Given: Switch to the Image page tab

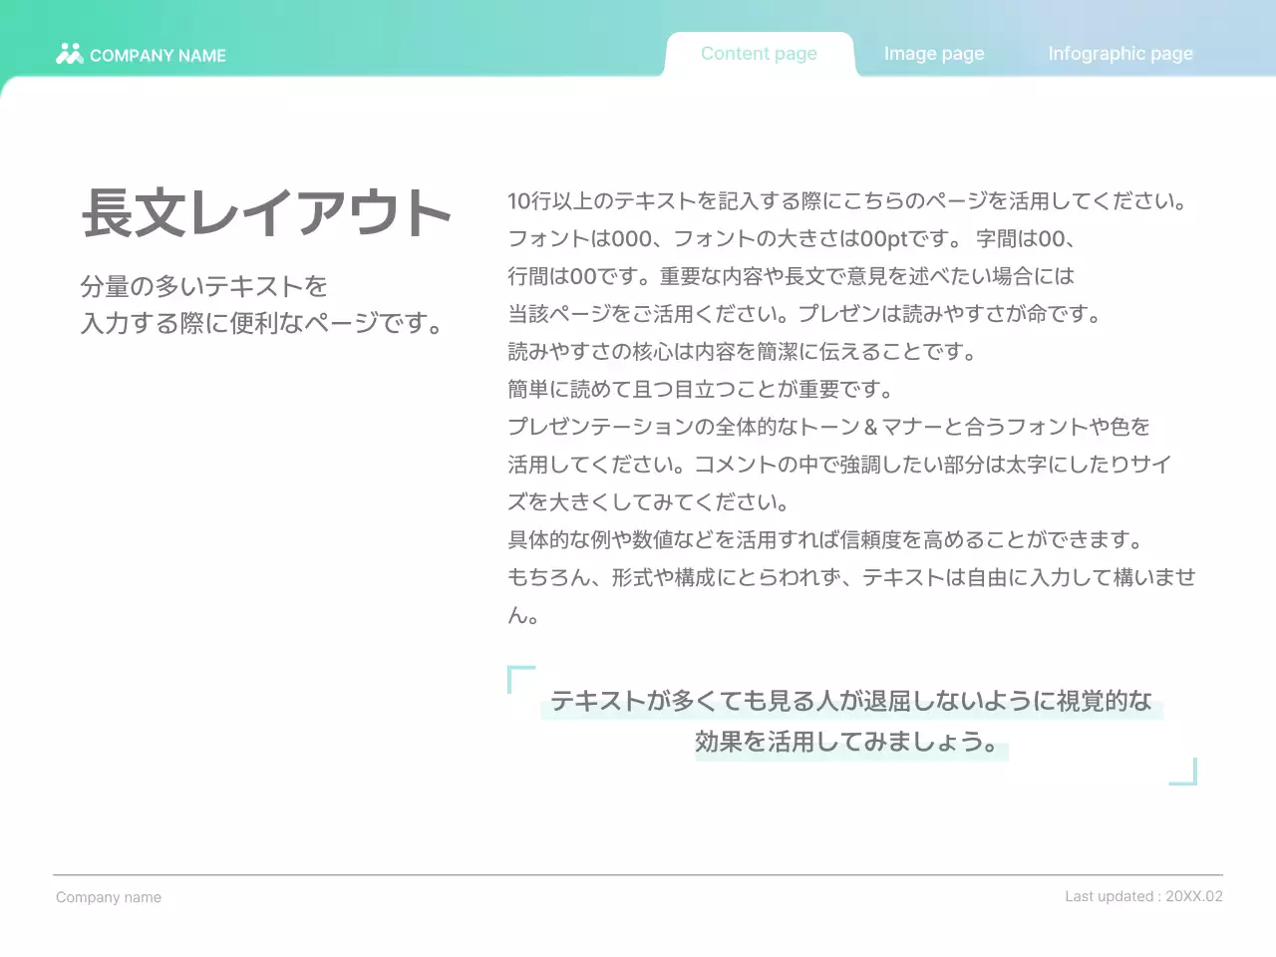Looking at the screenshot, I should click(933, 54).
